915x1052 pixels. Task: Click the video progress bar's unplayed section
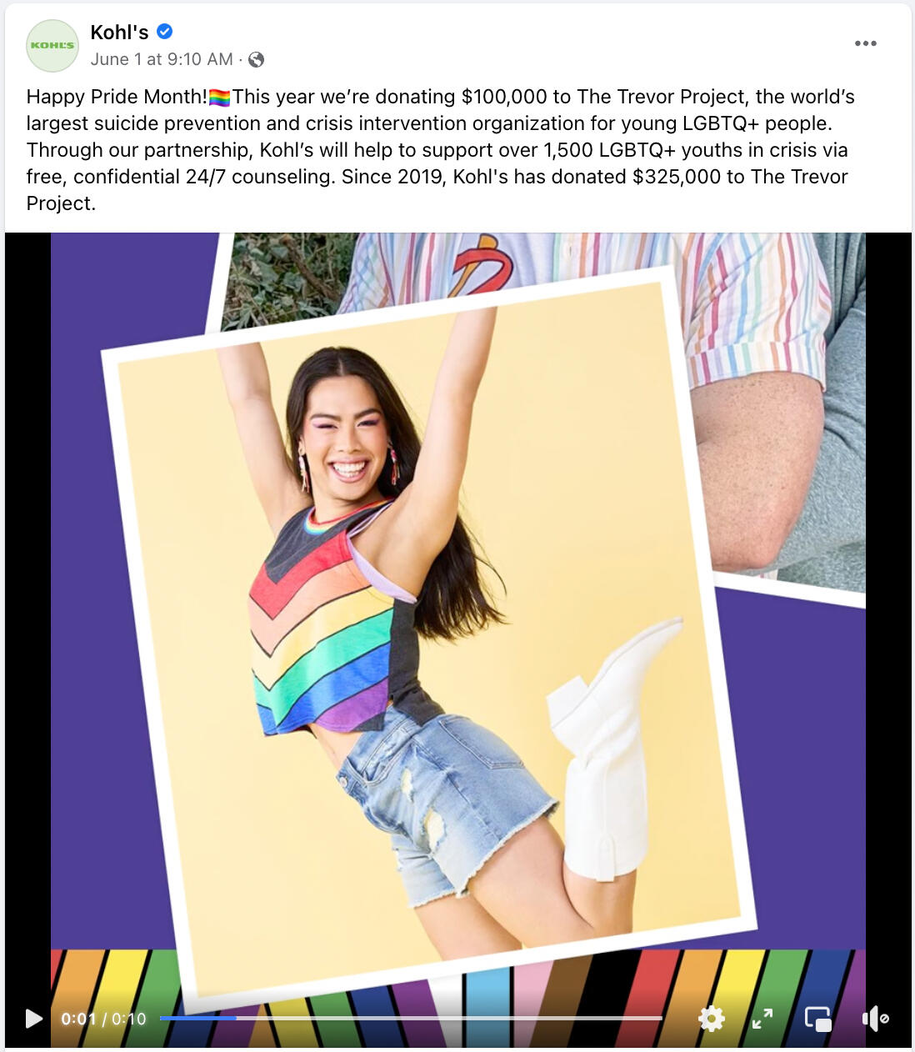(x=449, y=1018)
